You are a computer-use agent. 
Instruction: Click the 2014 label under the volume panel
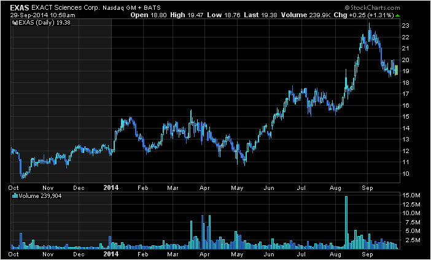point(111,254)
